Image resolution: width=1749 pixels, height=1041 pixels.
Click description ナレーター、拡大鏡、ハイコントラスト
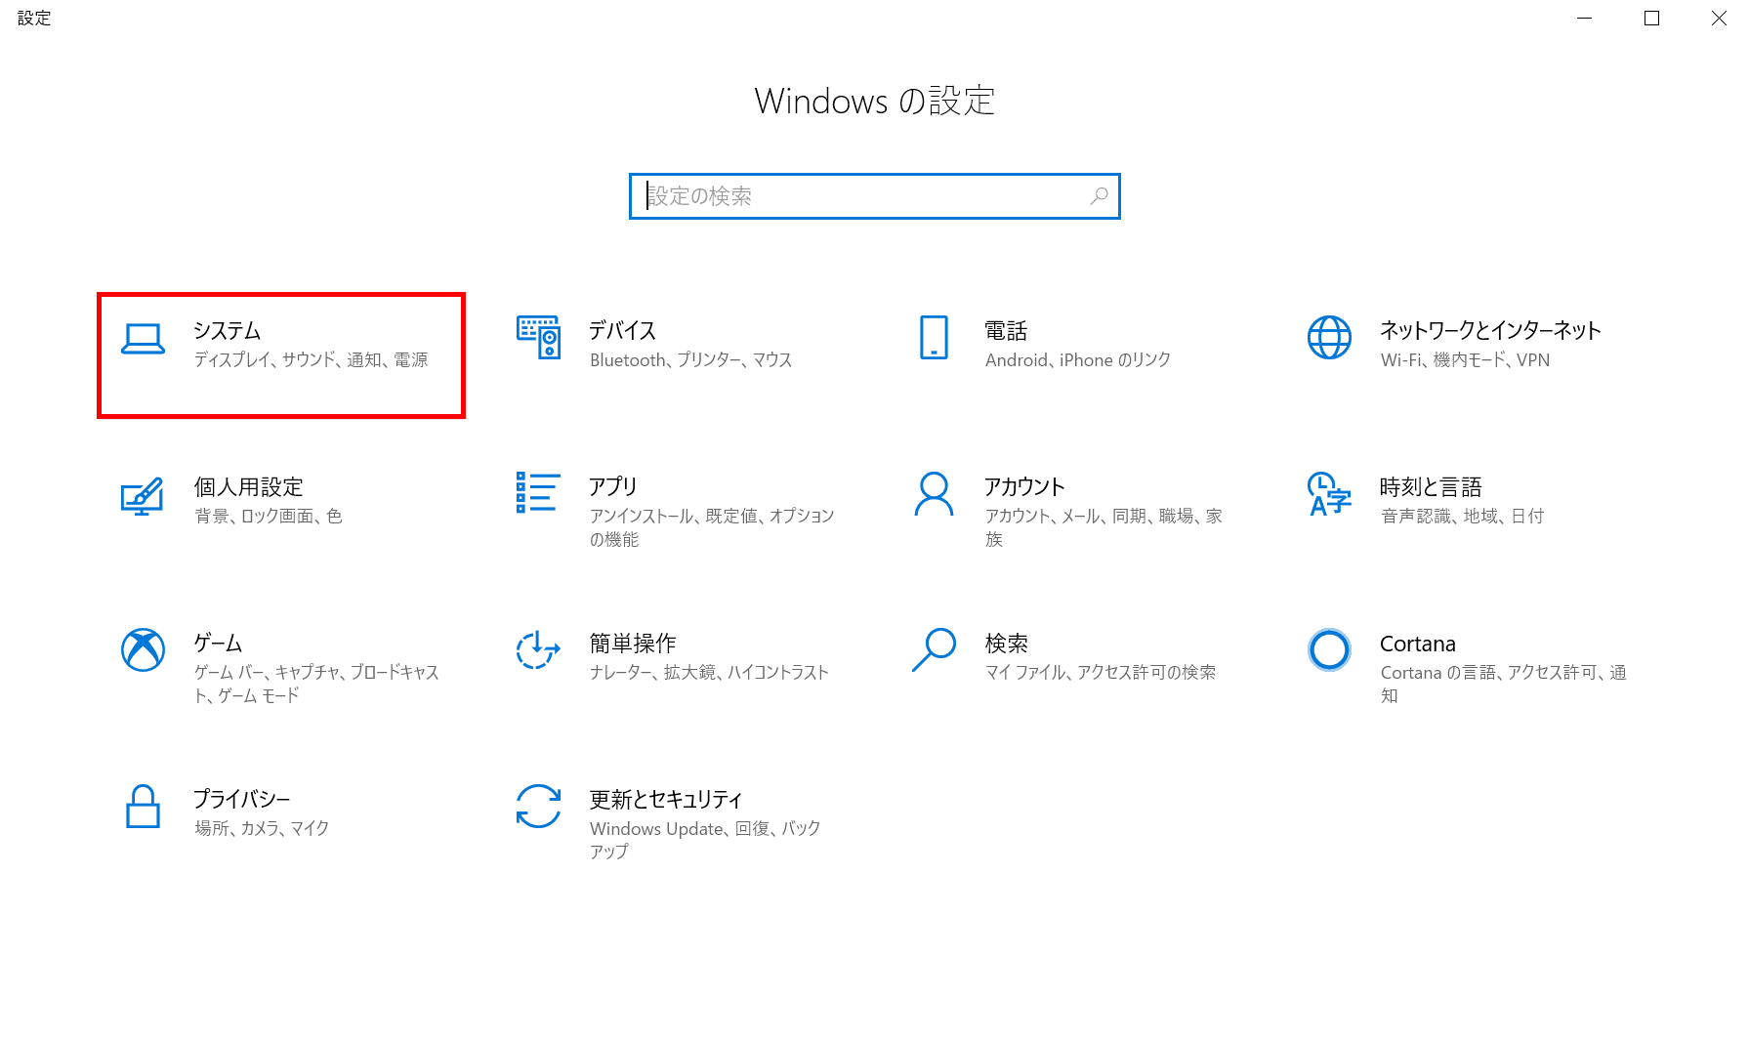709,673
